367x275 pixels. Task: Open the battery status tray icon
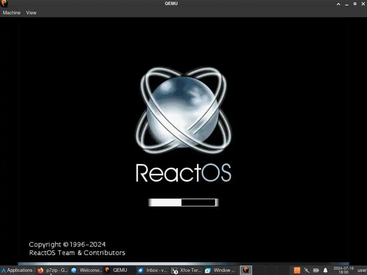click(x=316, y=270)
